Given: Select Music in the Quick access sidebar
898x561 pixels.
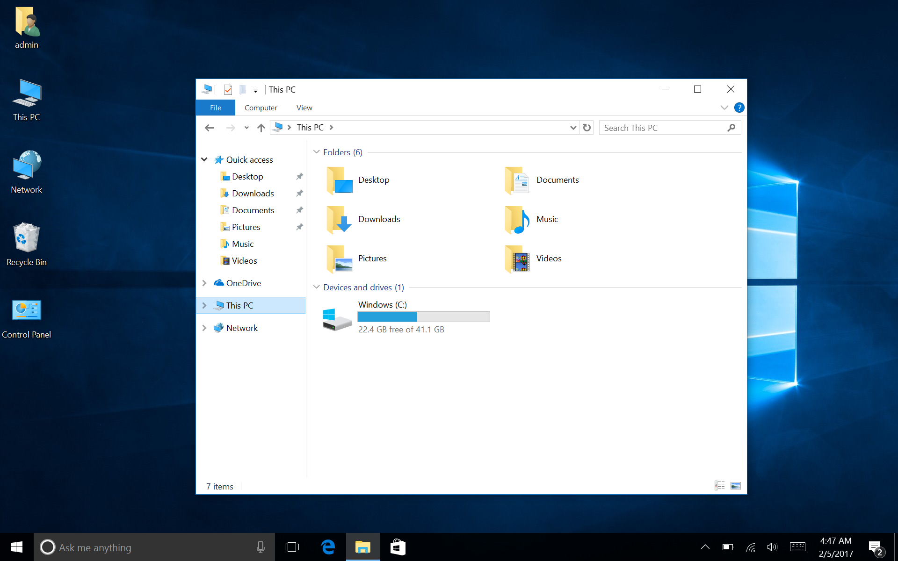Looking at the screenshot, I should pos(243,244).
